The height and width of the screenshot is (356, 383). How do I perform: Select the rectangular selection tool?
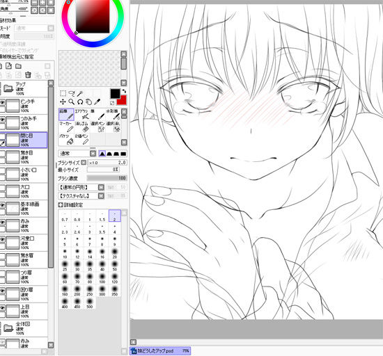tap(63, 93)
